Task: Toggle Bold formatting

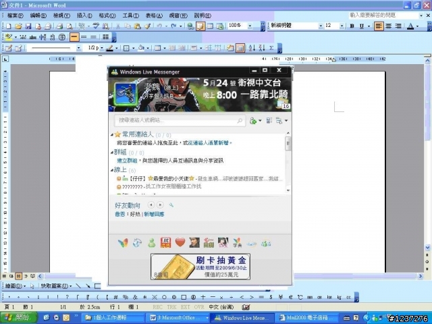Action: [x=352, y=26]
